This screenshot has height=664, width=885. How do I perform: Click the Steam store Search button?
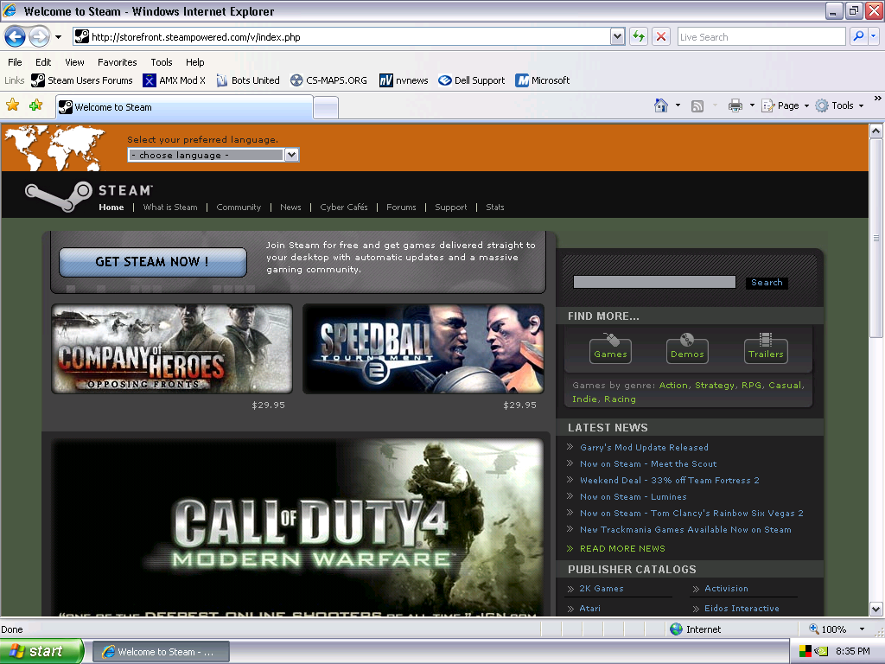tap(767, 283)
